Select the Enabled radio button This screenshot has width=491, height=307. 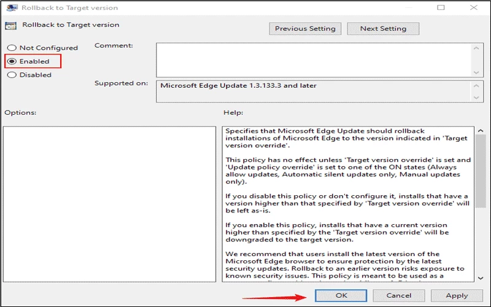pos(12,61)
